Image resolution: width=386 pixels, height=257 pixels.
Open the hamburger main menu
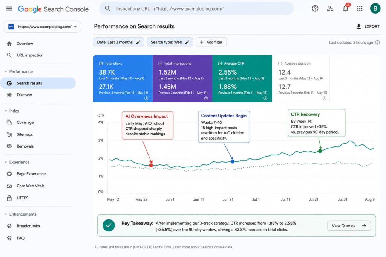[x=9, y=9]
